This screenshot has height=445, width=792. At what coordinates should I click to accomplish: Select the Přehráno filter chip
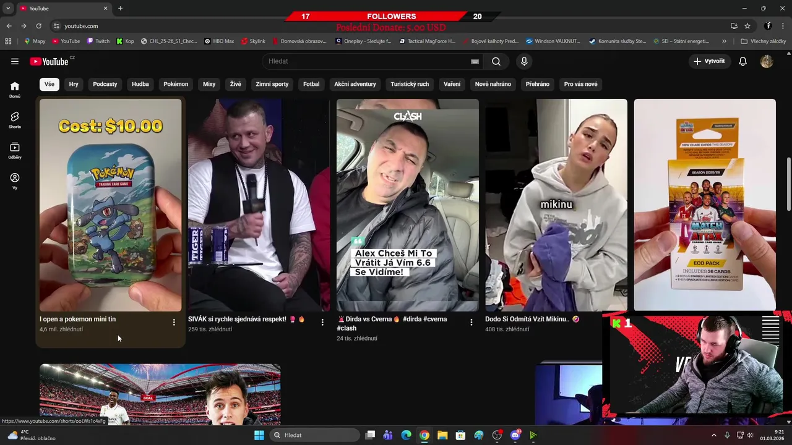click(538, 84)
